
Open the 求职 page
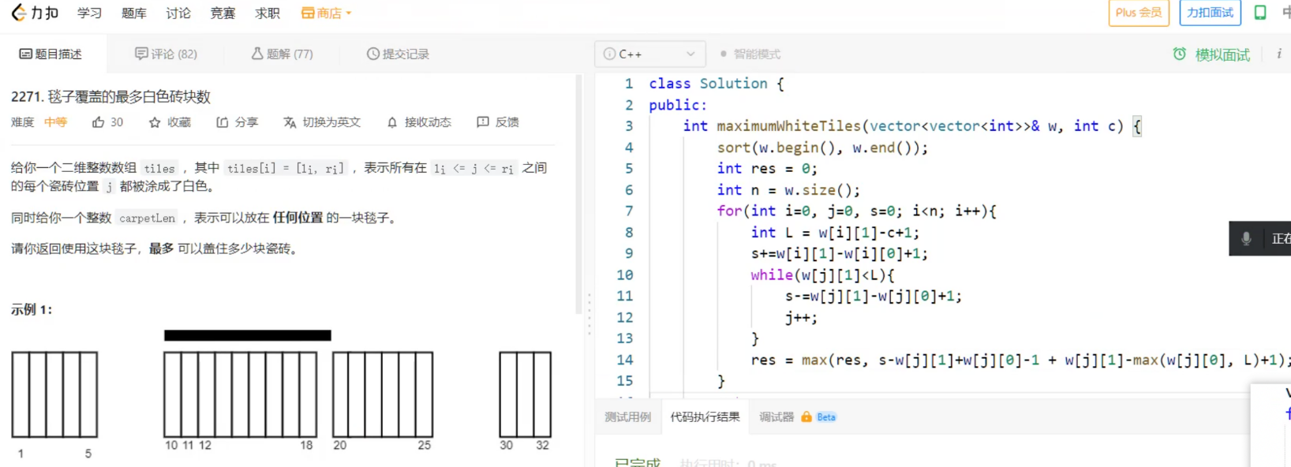coord(268,13)
